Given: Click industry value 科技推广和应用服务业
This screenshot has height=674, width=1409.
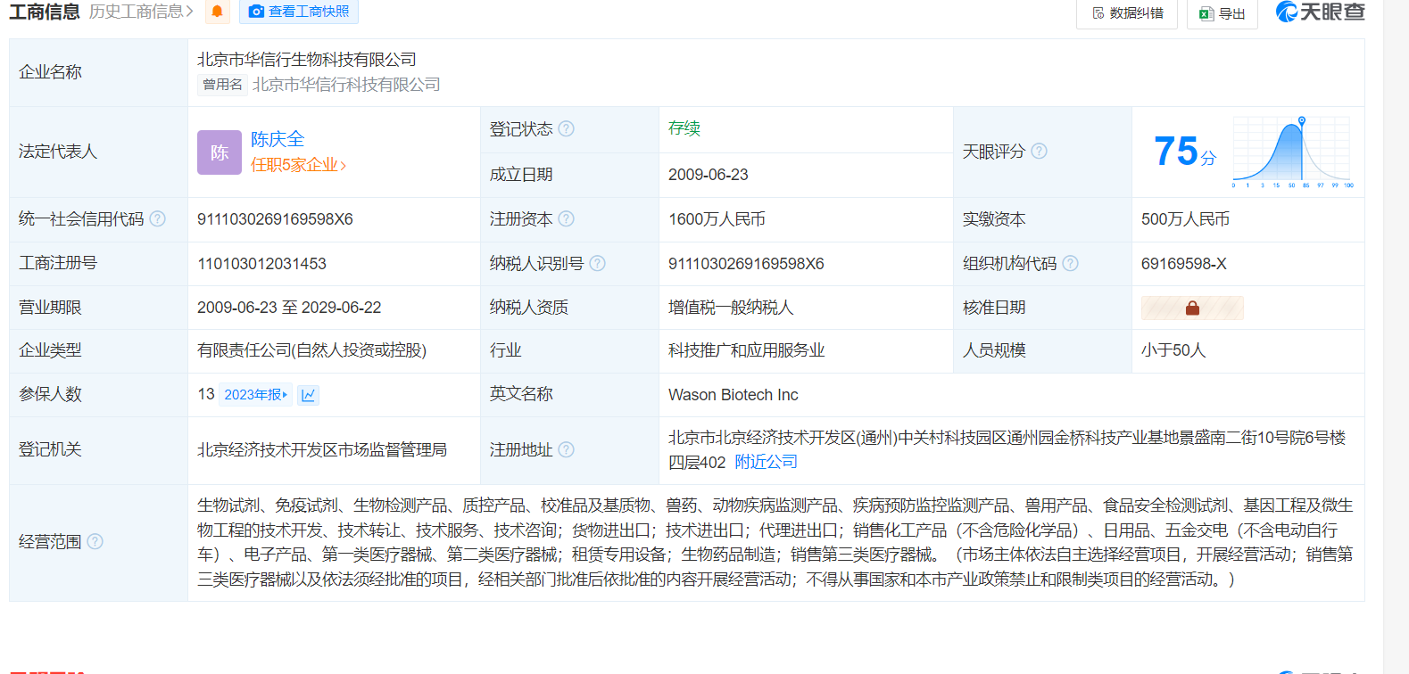Looking at the screenshot, I should click(x=747, y=350).
